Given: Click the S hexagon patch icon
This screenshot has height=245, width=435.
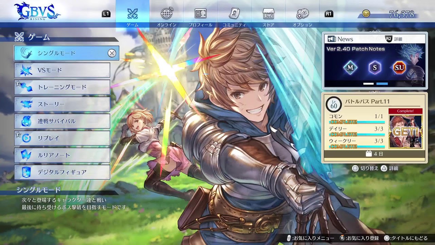Looking at the screenshot, I should coord(375,67).
